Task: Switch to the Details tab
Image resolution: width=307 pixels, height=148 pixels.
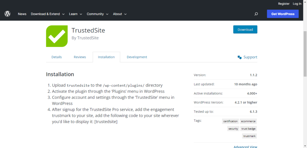Action: coord(57,57)
